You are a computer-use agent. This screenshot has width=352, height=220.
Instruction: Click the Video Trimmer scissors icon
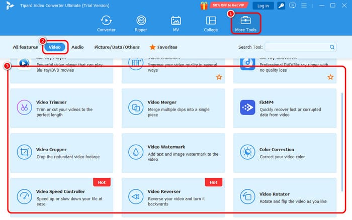[24, 107]
